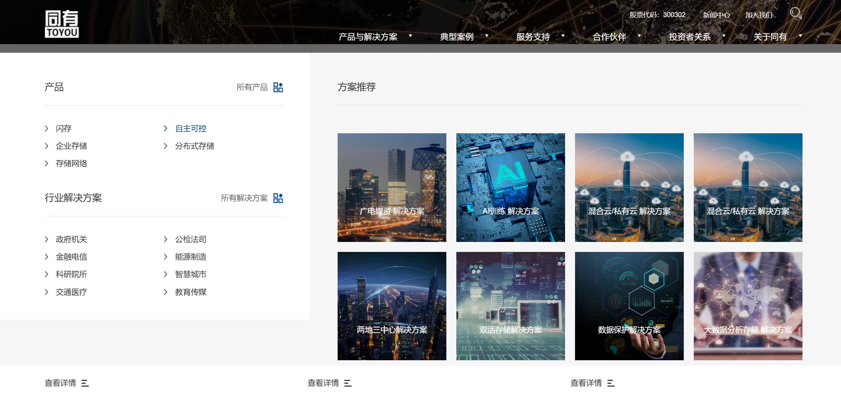Expand 典型案例 dropdown arrow
Viewport: 841px width, 403px height.
point(487,36)
